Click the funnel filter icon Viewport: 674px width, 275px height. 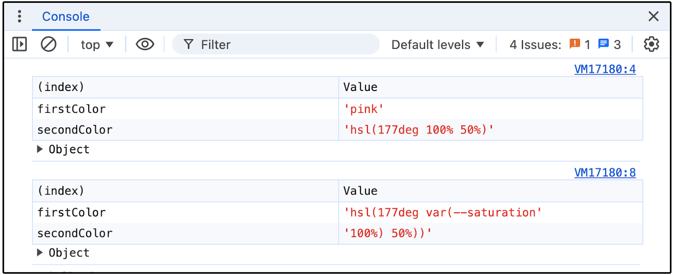(x=189, y=44)
